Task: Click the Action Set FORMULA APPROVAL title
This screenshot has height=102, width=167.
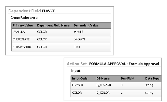Action: tap(113, 64)
